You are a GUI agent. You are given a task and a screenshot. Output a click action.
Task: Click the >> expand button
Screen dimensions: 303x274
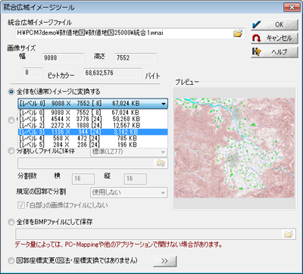[165, 261]
